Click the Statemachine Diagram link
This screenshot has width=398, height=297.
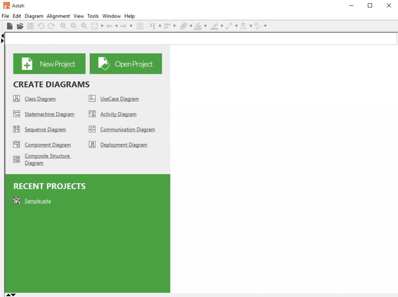50,114
